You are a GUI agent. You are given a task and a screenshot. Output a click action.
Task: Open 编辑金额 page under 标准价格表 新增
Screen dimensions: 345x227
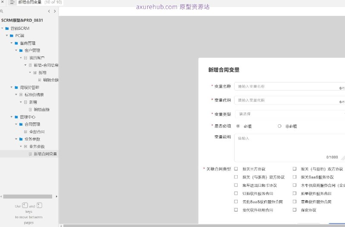pos(41,110)
